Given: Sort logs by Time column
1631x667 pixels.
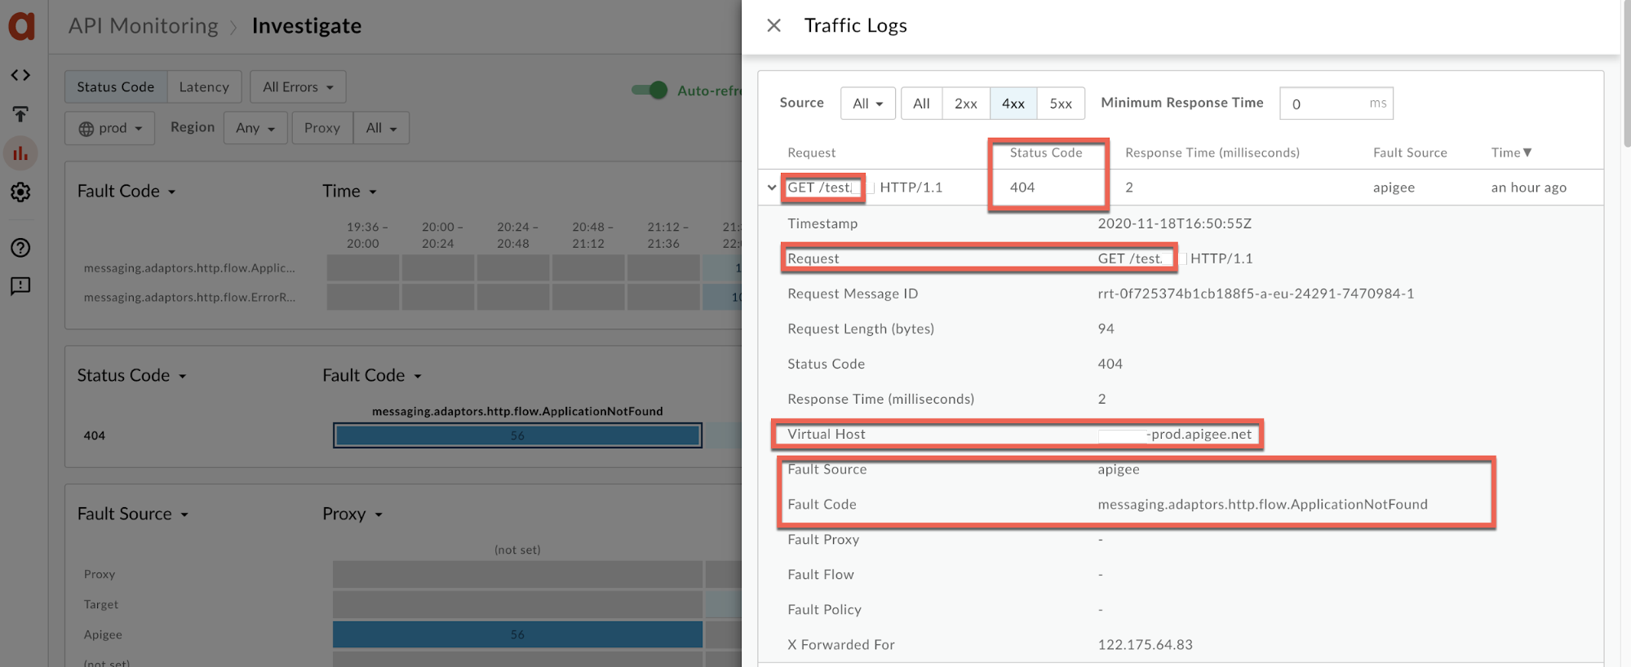Looking at the screenshot, I should (x=1511, y=152).
